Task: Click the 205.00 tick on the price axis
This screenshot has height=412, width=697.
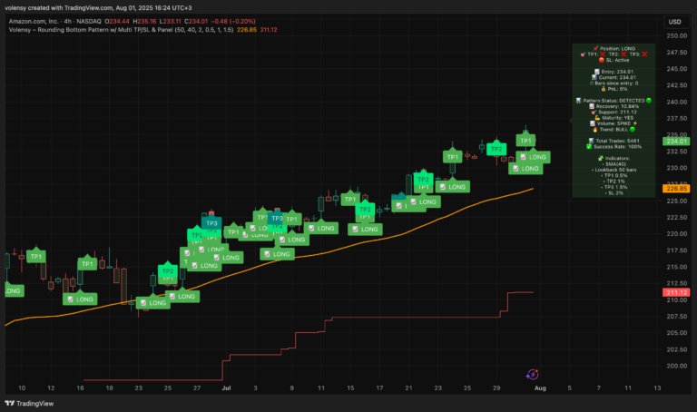Action: coord(676,333)
